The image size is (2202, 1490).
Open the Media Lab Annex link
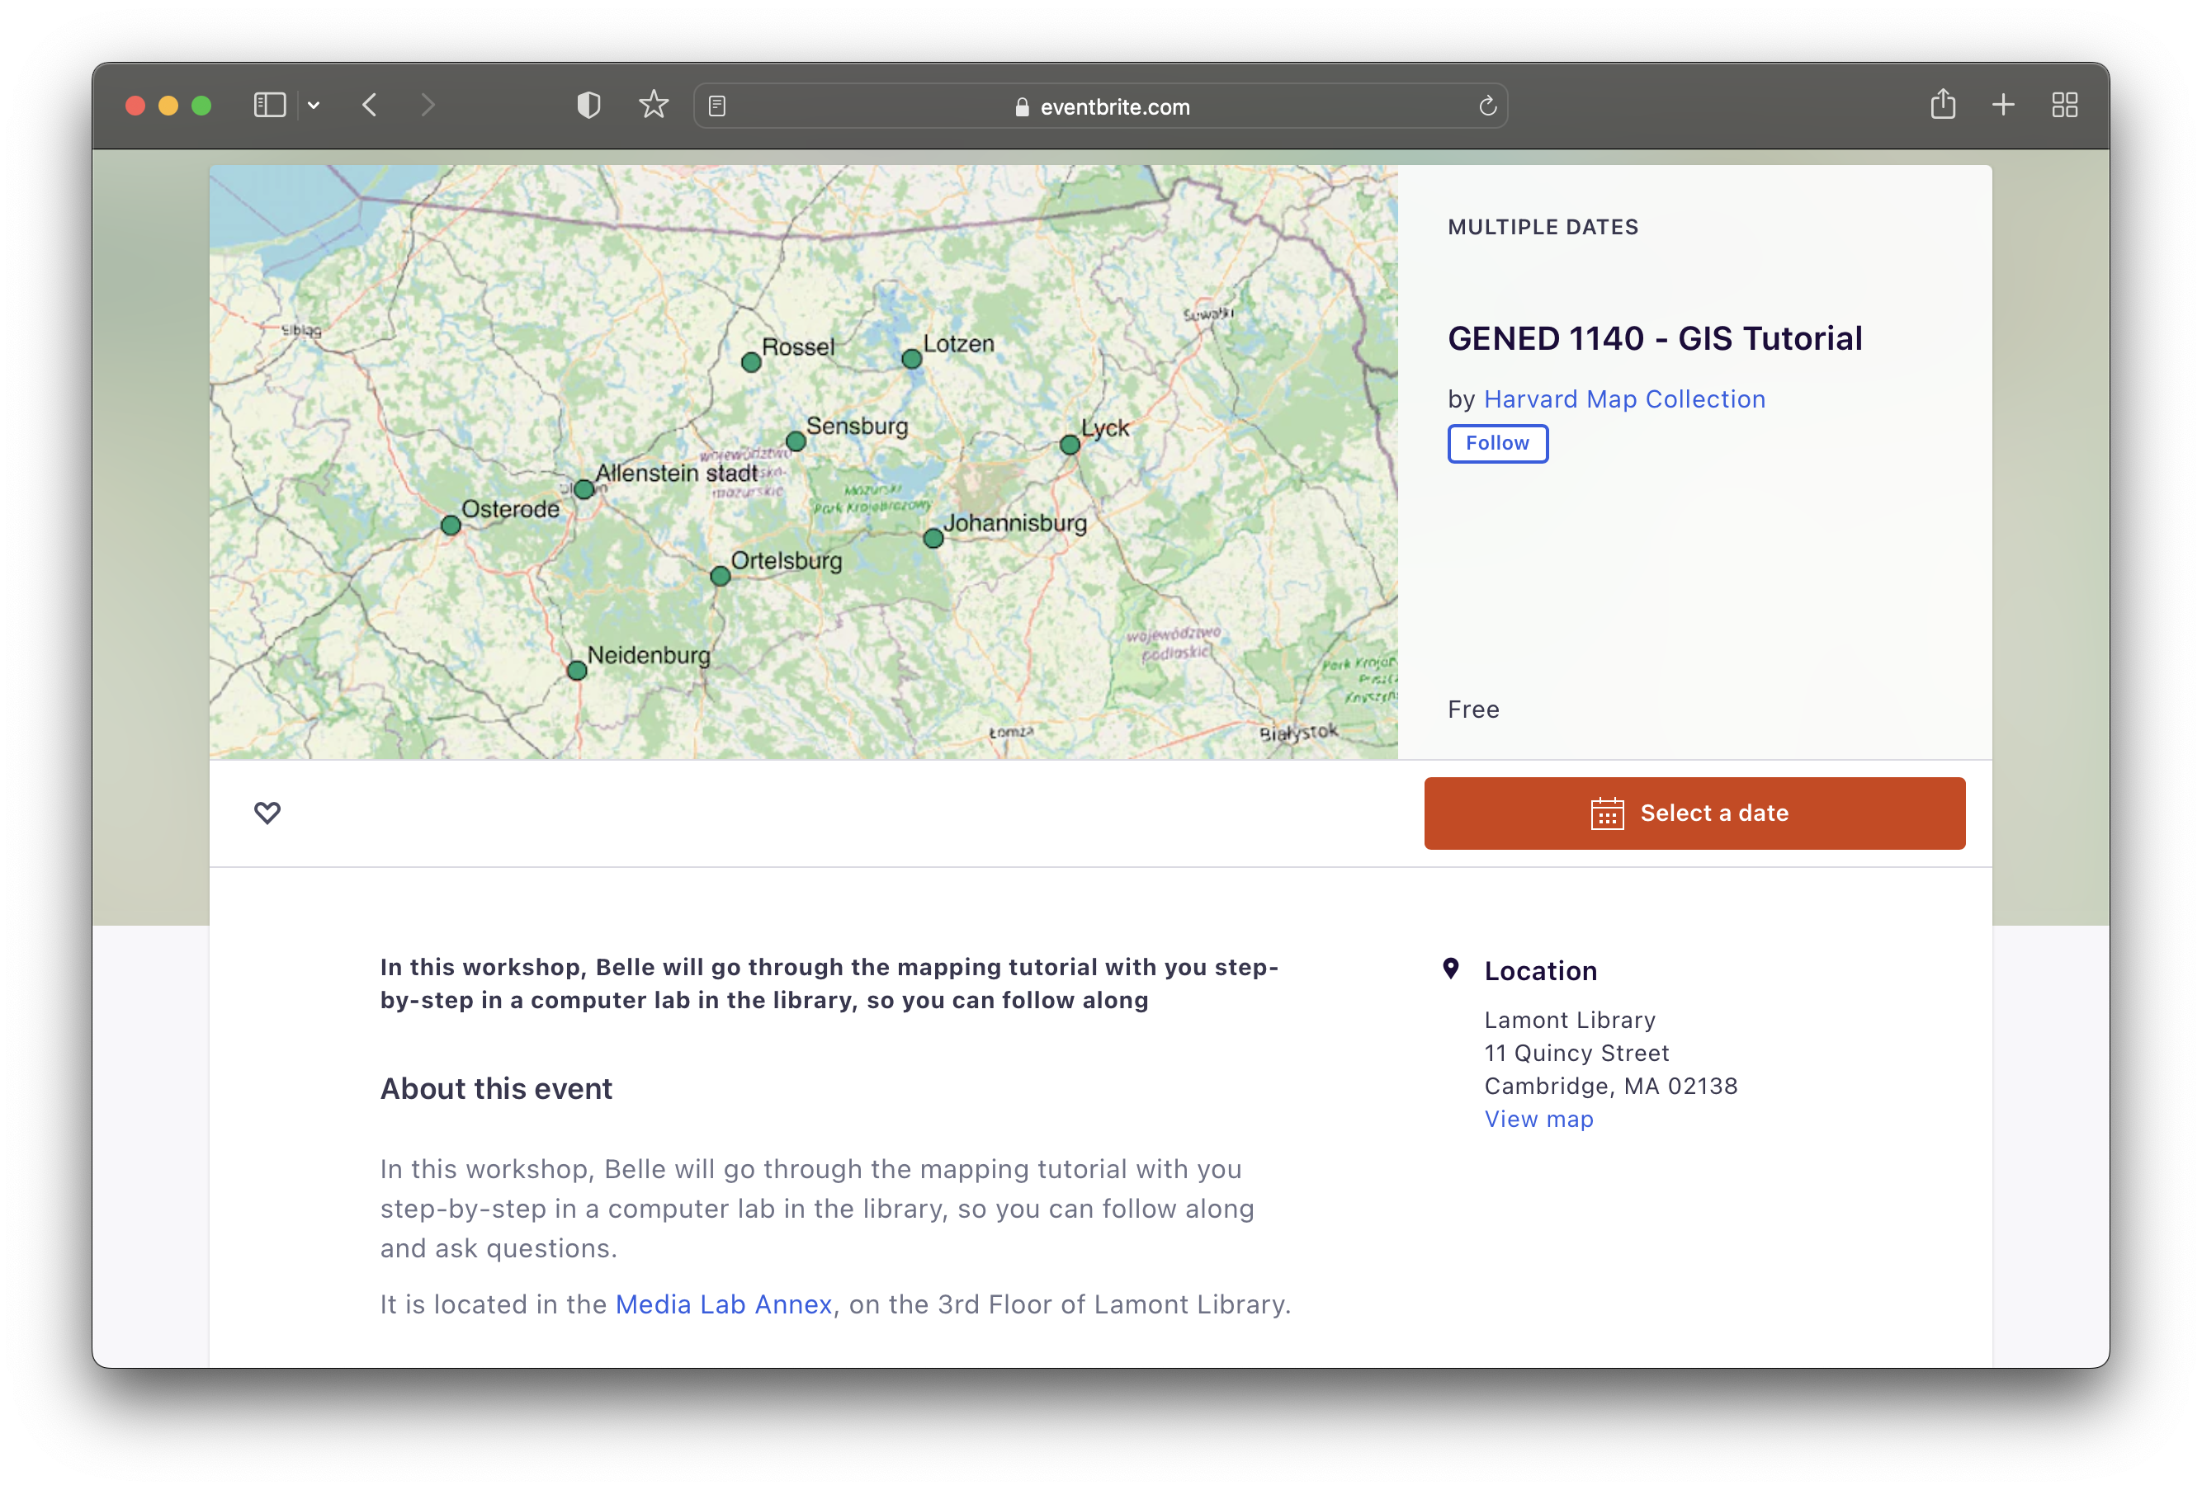tap(724, 1304)
